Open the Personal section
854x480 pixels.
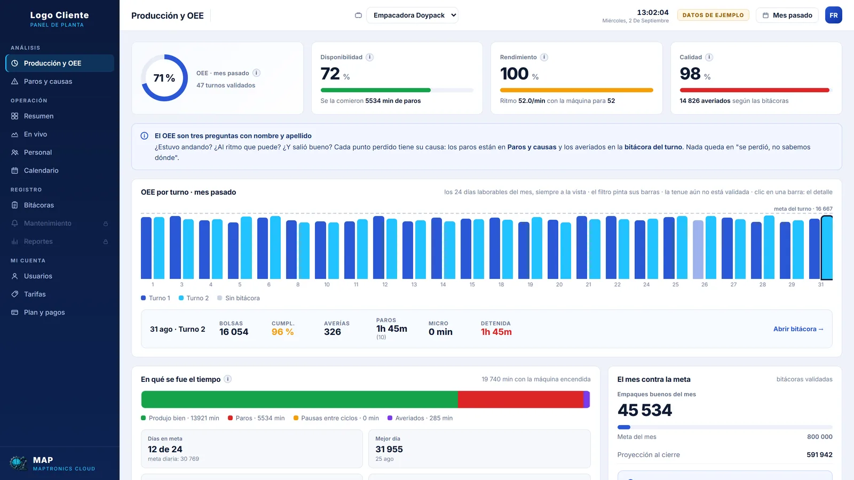tap(60, 153)
